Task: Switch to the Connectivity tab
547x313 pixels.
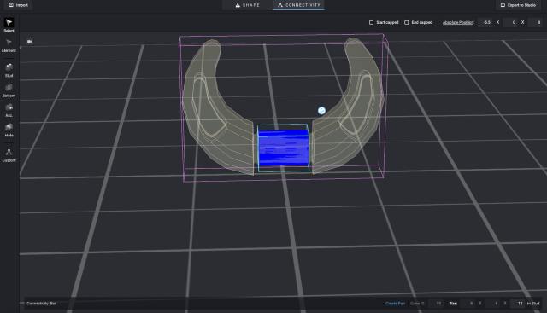Action: 299,5
